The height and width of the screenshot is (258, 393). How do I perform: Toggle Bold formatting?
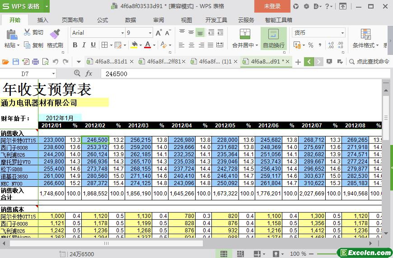pos(75,45)
